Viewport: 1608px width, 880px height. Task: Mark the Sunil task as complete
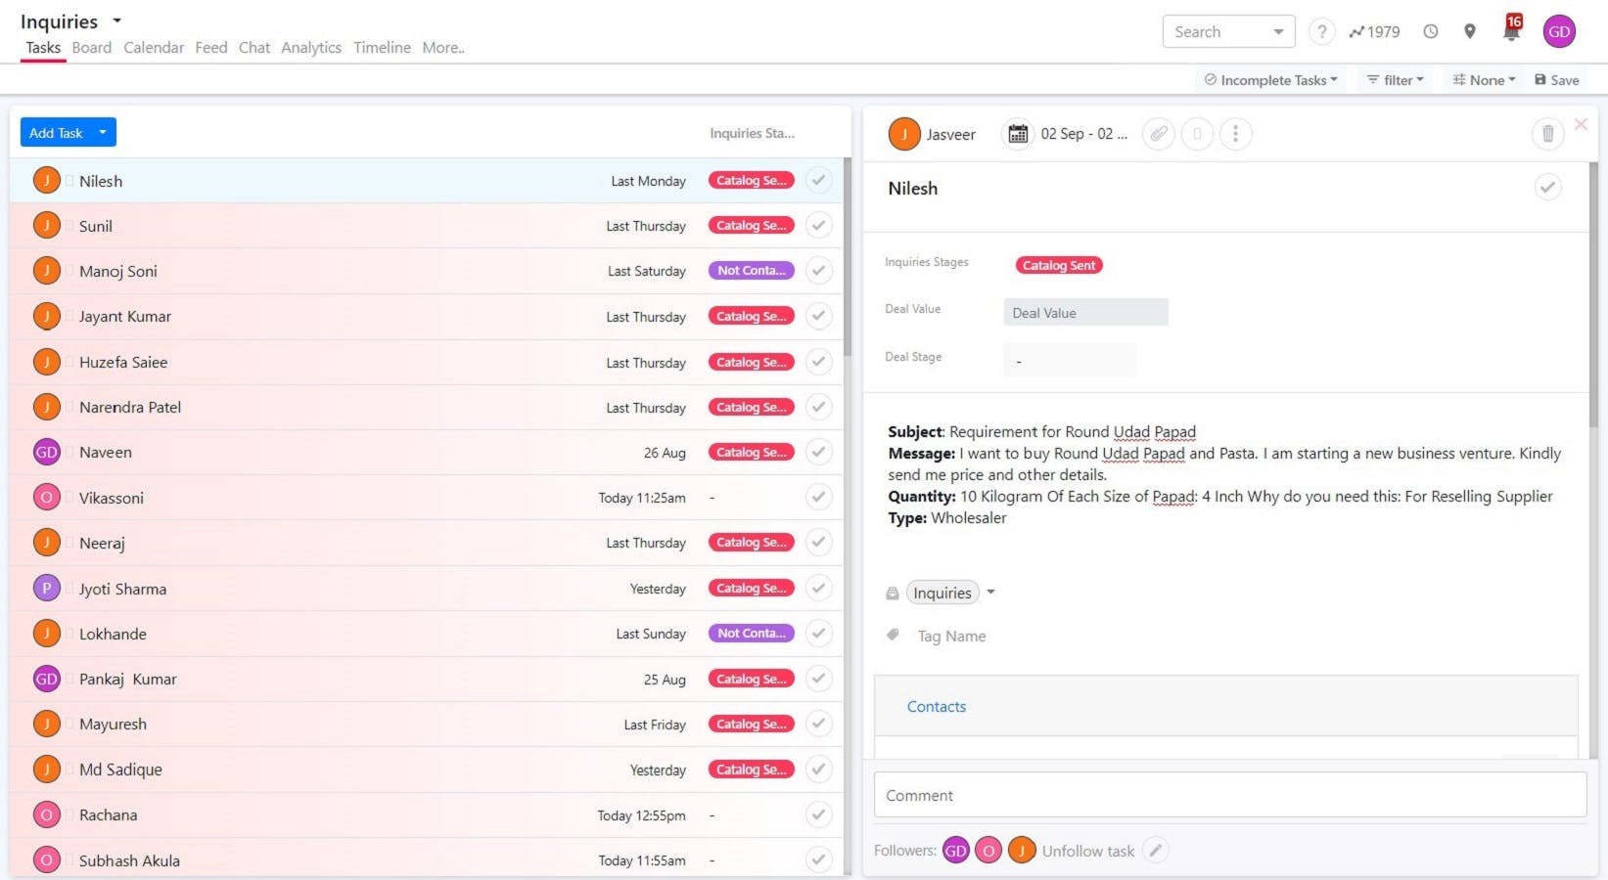[819, 225]
